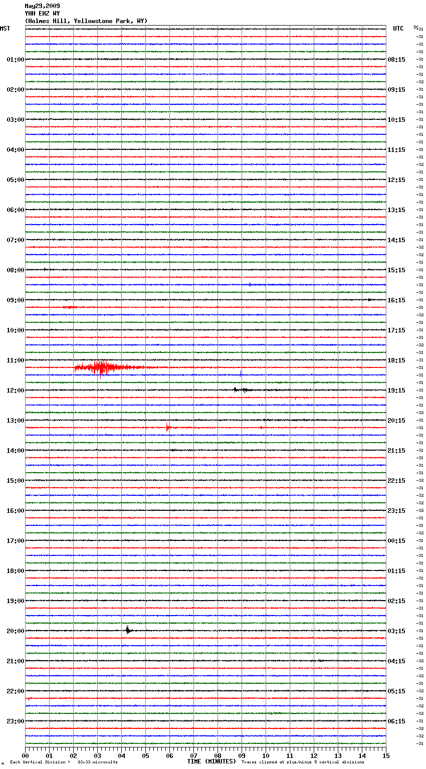Click the 22:00 MST time label
Viewport: 426px width, 769px height.
[x=15, y=691]
